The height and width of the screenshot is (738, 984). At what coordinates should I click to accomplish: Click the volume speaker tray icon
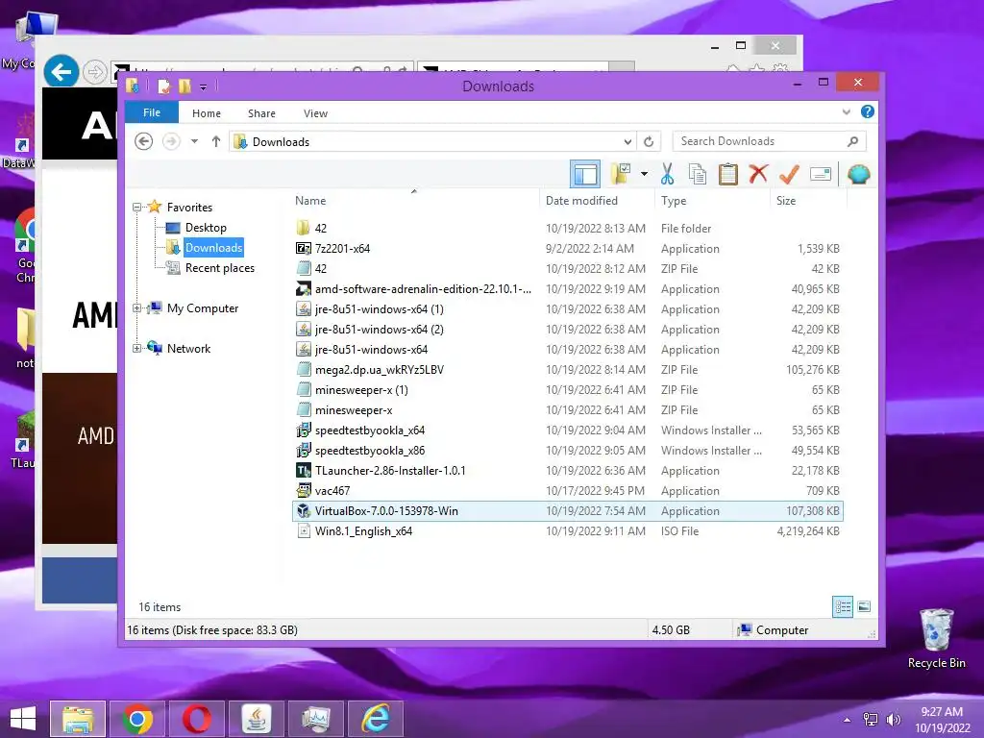click(x=893, y=720)
